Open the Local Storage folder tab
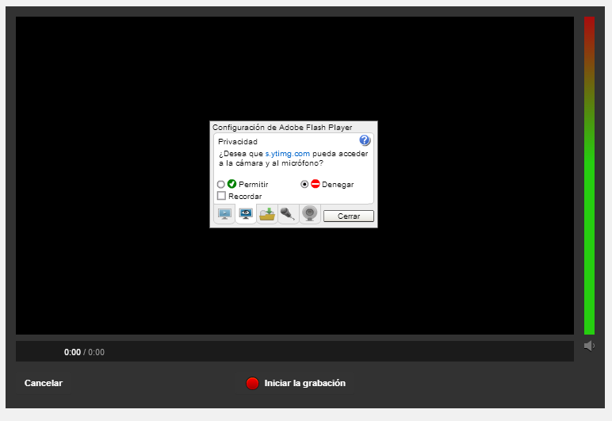612x421 pixels. [267, 214]
